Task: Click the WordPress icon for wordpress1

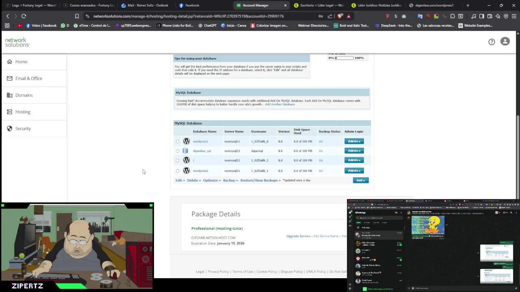Action: 186,141
